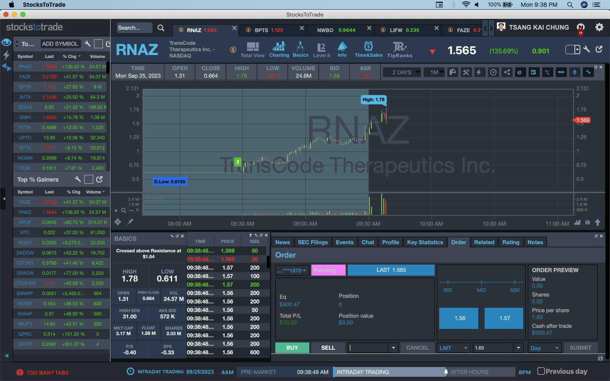Click the chart share icon
This screenshot has height=381, width=610.
pyautogui.click(x=507, y=72)
